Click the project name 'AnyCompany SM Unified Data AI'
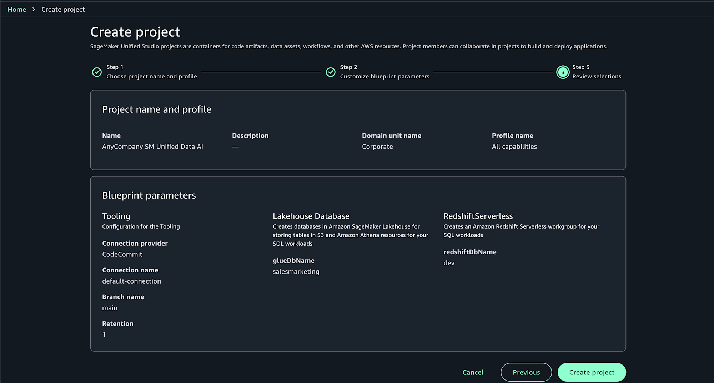 pos(152,147)
